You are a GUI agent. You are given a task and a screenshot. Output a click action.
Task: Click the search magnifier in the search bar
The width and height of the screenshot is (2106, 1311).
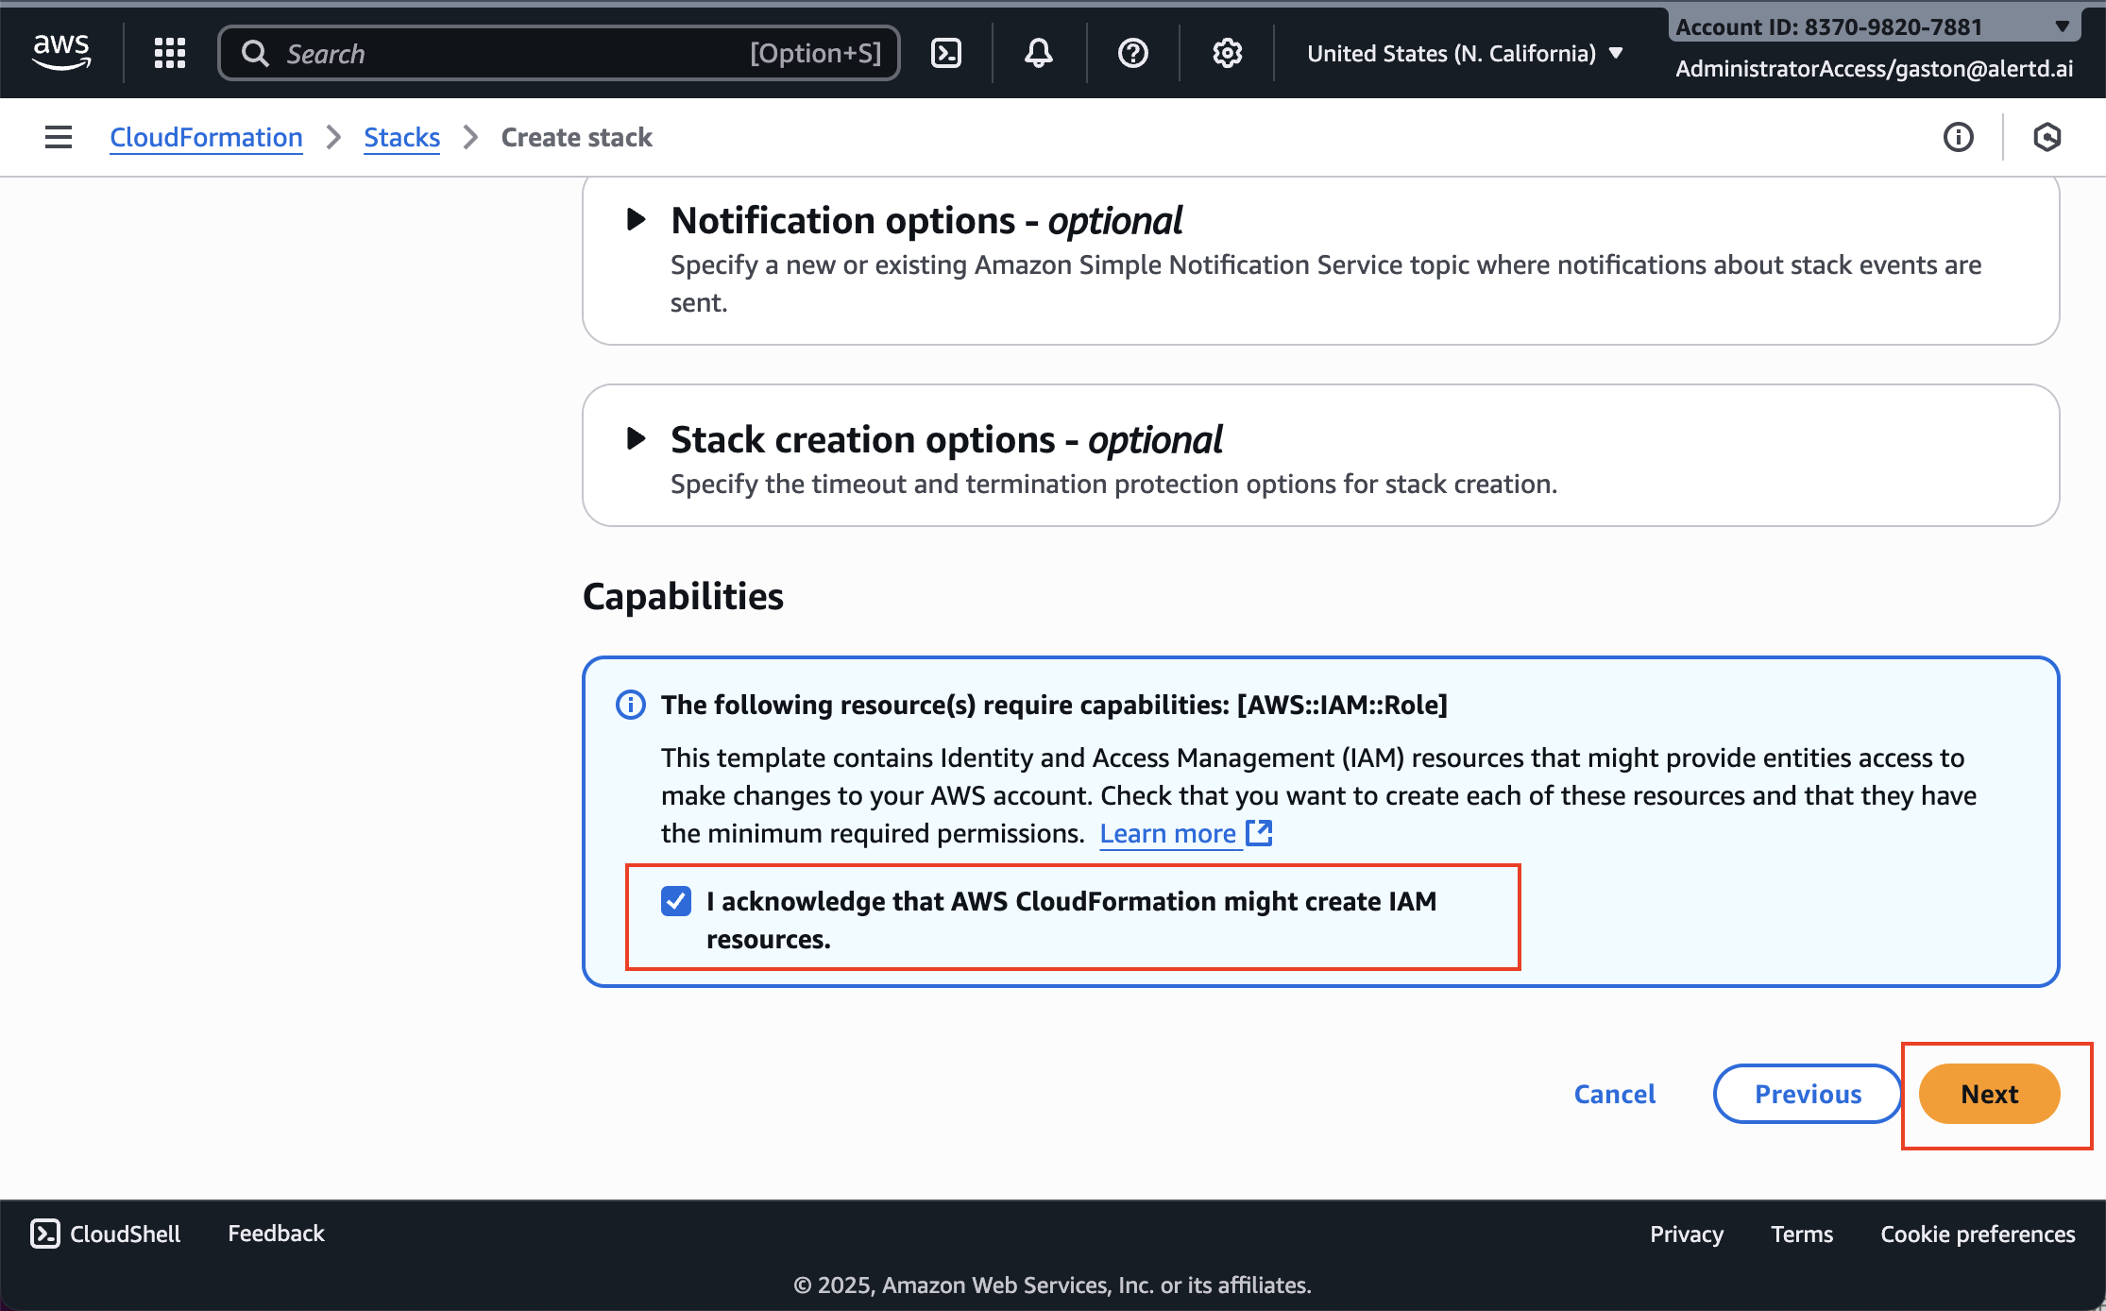click(254, 53)
